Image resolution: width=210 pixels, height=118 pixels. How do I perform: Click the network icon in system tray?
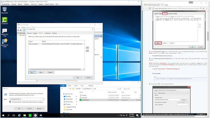pyautogui.click(x=121, y=115)
